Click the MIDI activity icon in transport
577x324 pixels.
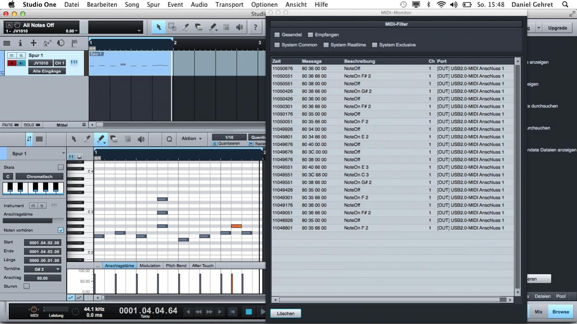[x=35, y=310]
